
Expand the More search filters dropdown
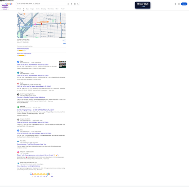coord(57,9)
